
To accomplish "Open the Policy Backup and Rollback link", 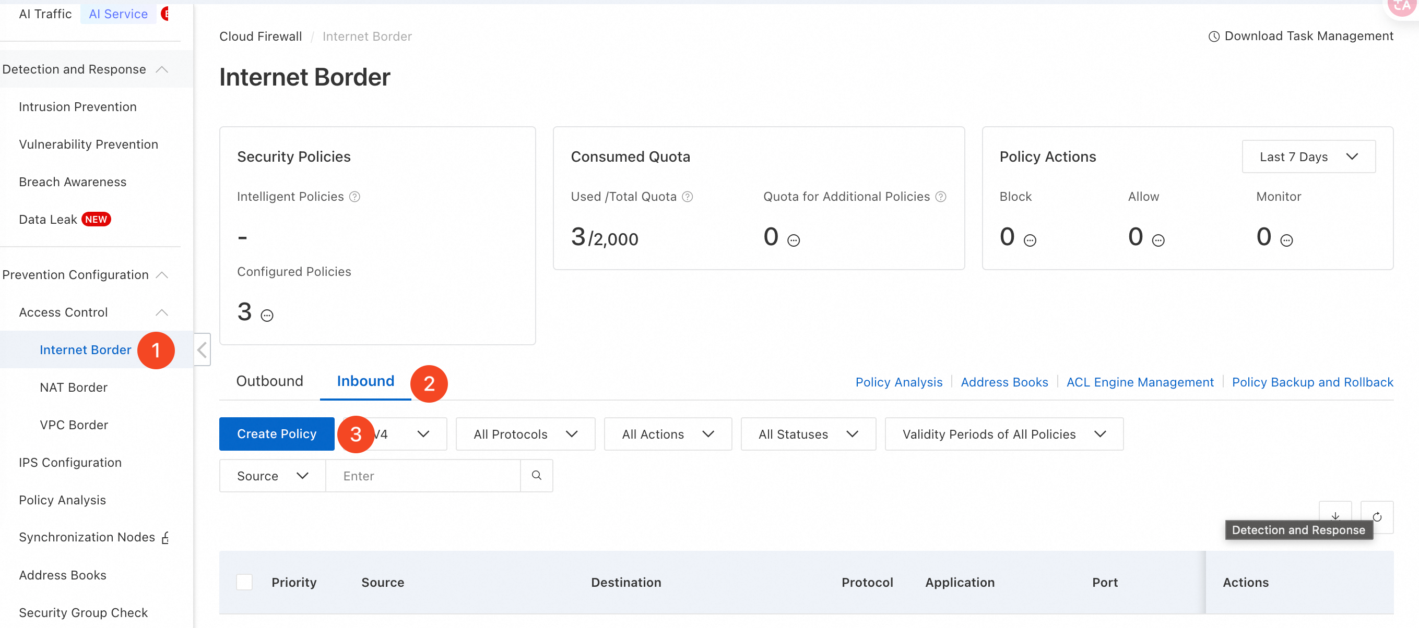I will (1312, 382).
